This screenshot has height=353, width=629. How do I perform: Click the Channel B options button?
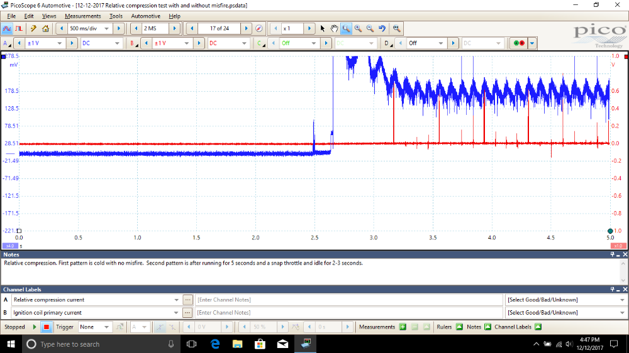coord(133,43)
